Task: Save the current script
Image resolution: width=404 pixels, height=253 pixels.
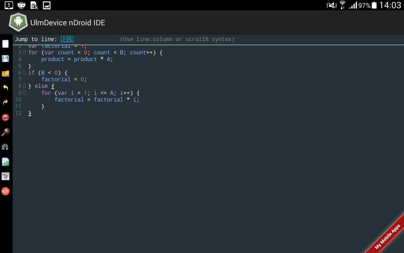Action: click(x=5, y=59)
